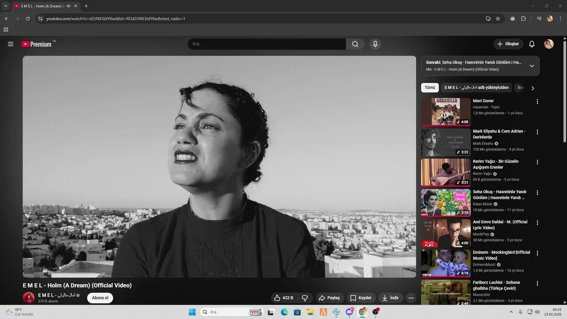Open options for Derinlerde video
Image resolution: width=567 pixels, height=319 pixels.
pos(537,132)
